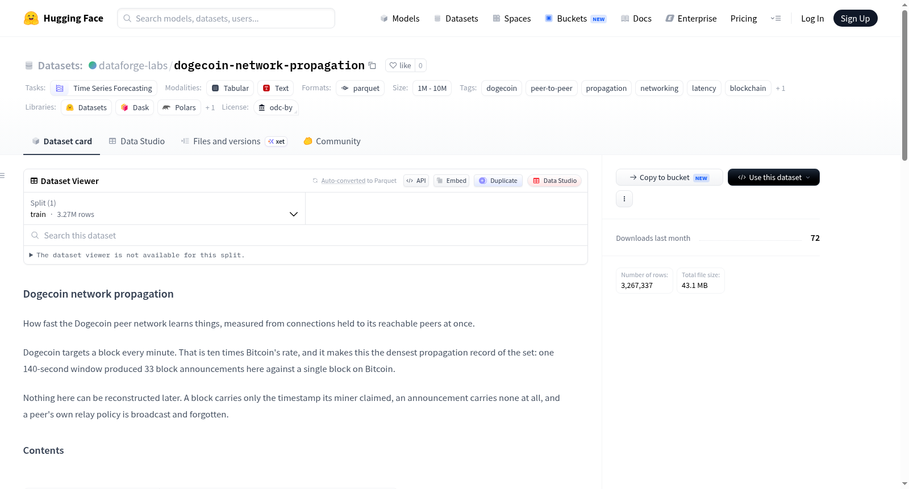Show the extra +1 libraries
The width and height of the screenshot is (909, 489).
(210, 107)
